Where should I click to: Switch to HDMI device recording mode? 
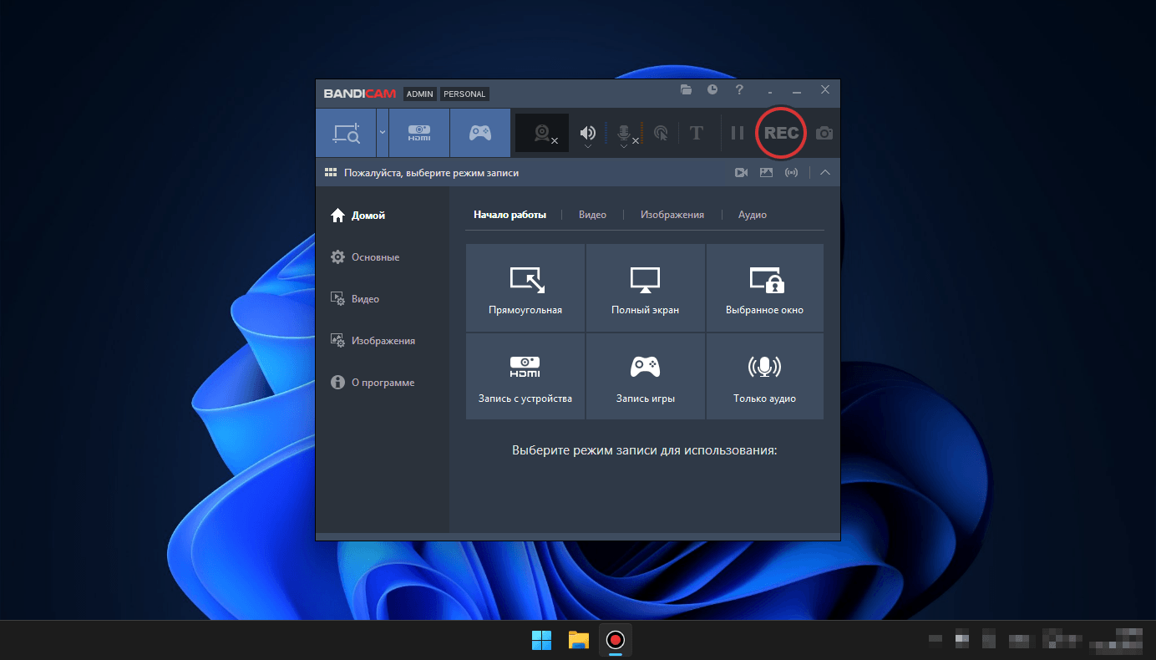point(419,133)
